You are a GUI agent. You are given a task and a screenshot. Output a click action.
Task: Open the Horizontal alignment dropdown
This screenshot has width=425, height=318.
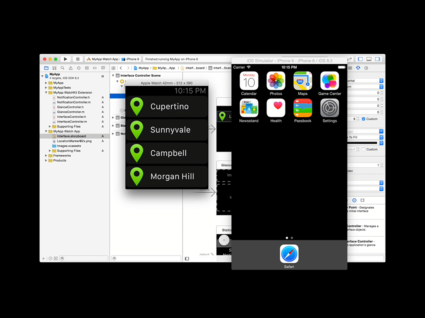tap(365, 81)
